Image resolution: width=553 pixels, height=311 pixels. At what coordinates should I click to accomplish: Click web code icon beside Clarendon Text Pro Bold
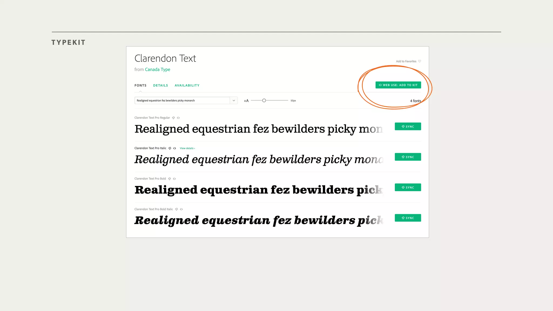[x=174, y=179]
